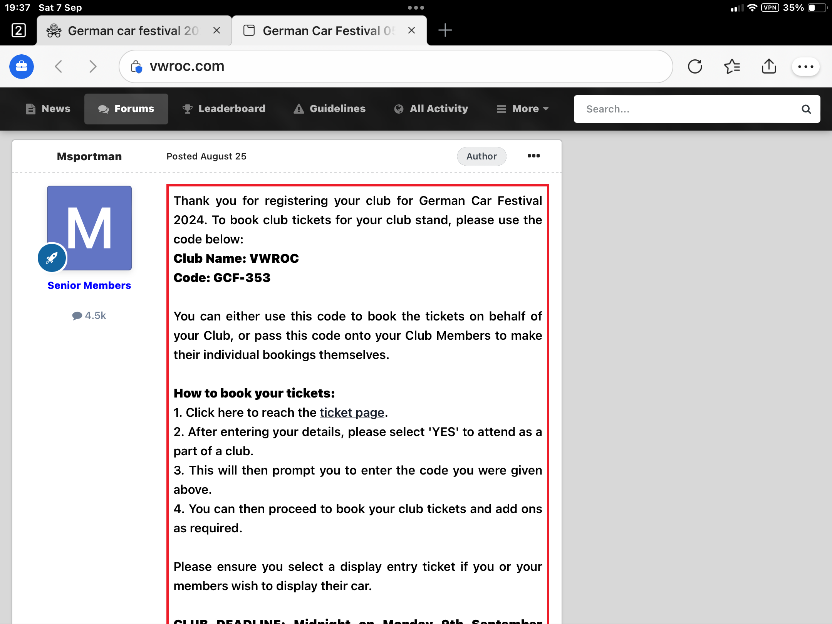Follow the ticket page link
This screenshot has width=832, height=624.
click(352, 413)
